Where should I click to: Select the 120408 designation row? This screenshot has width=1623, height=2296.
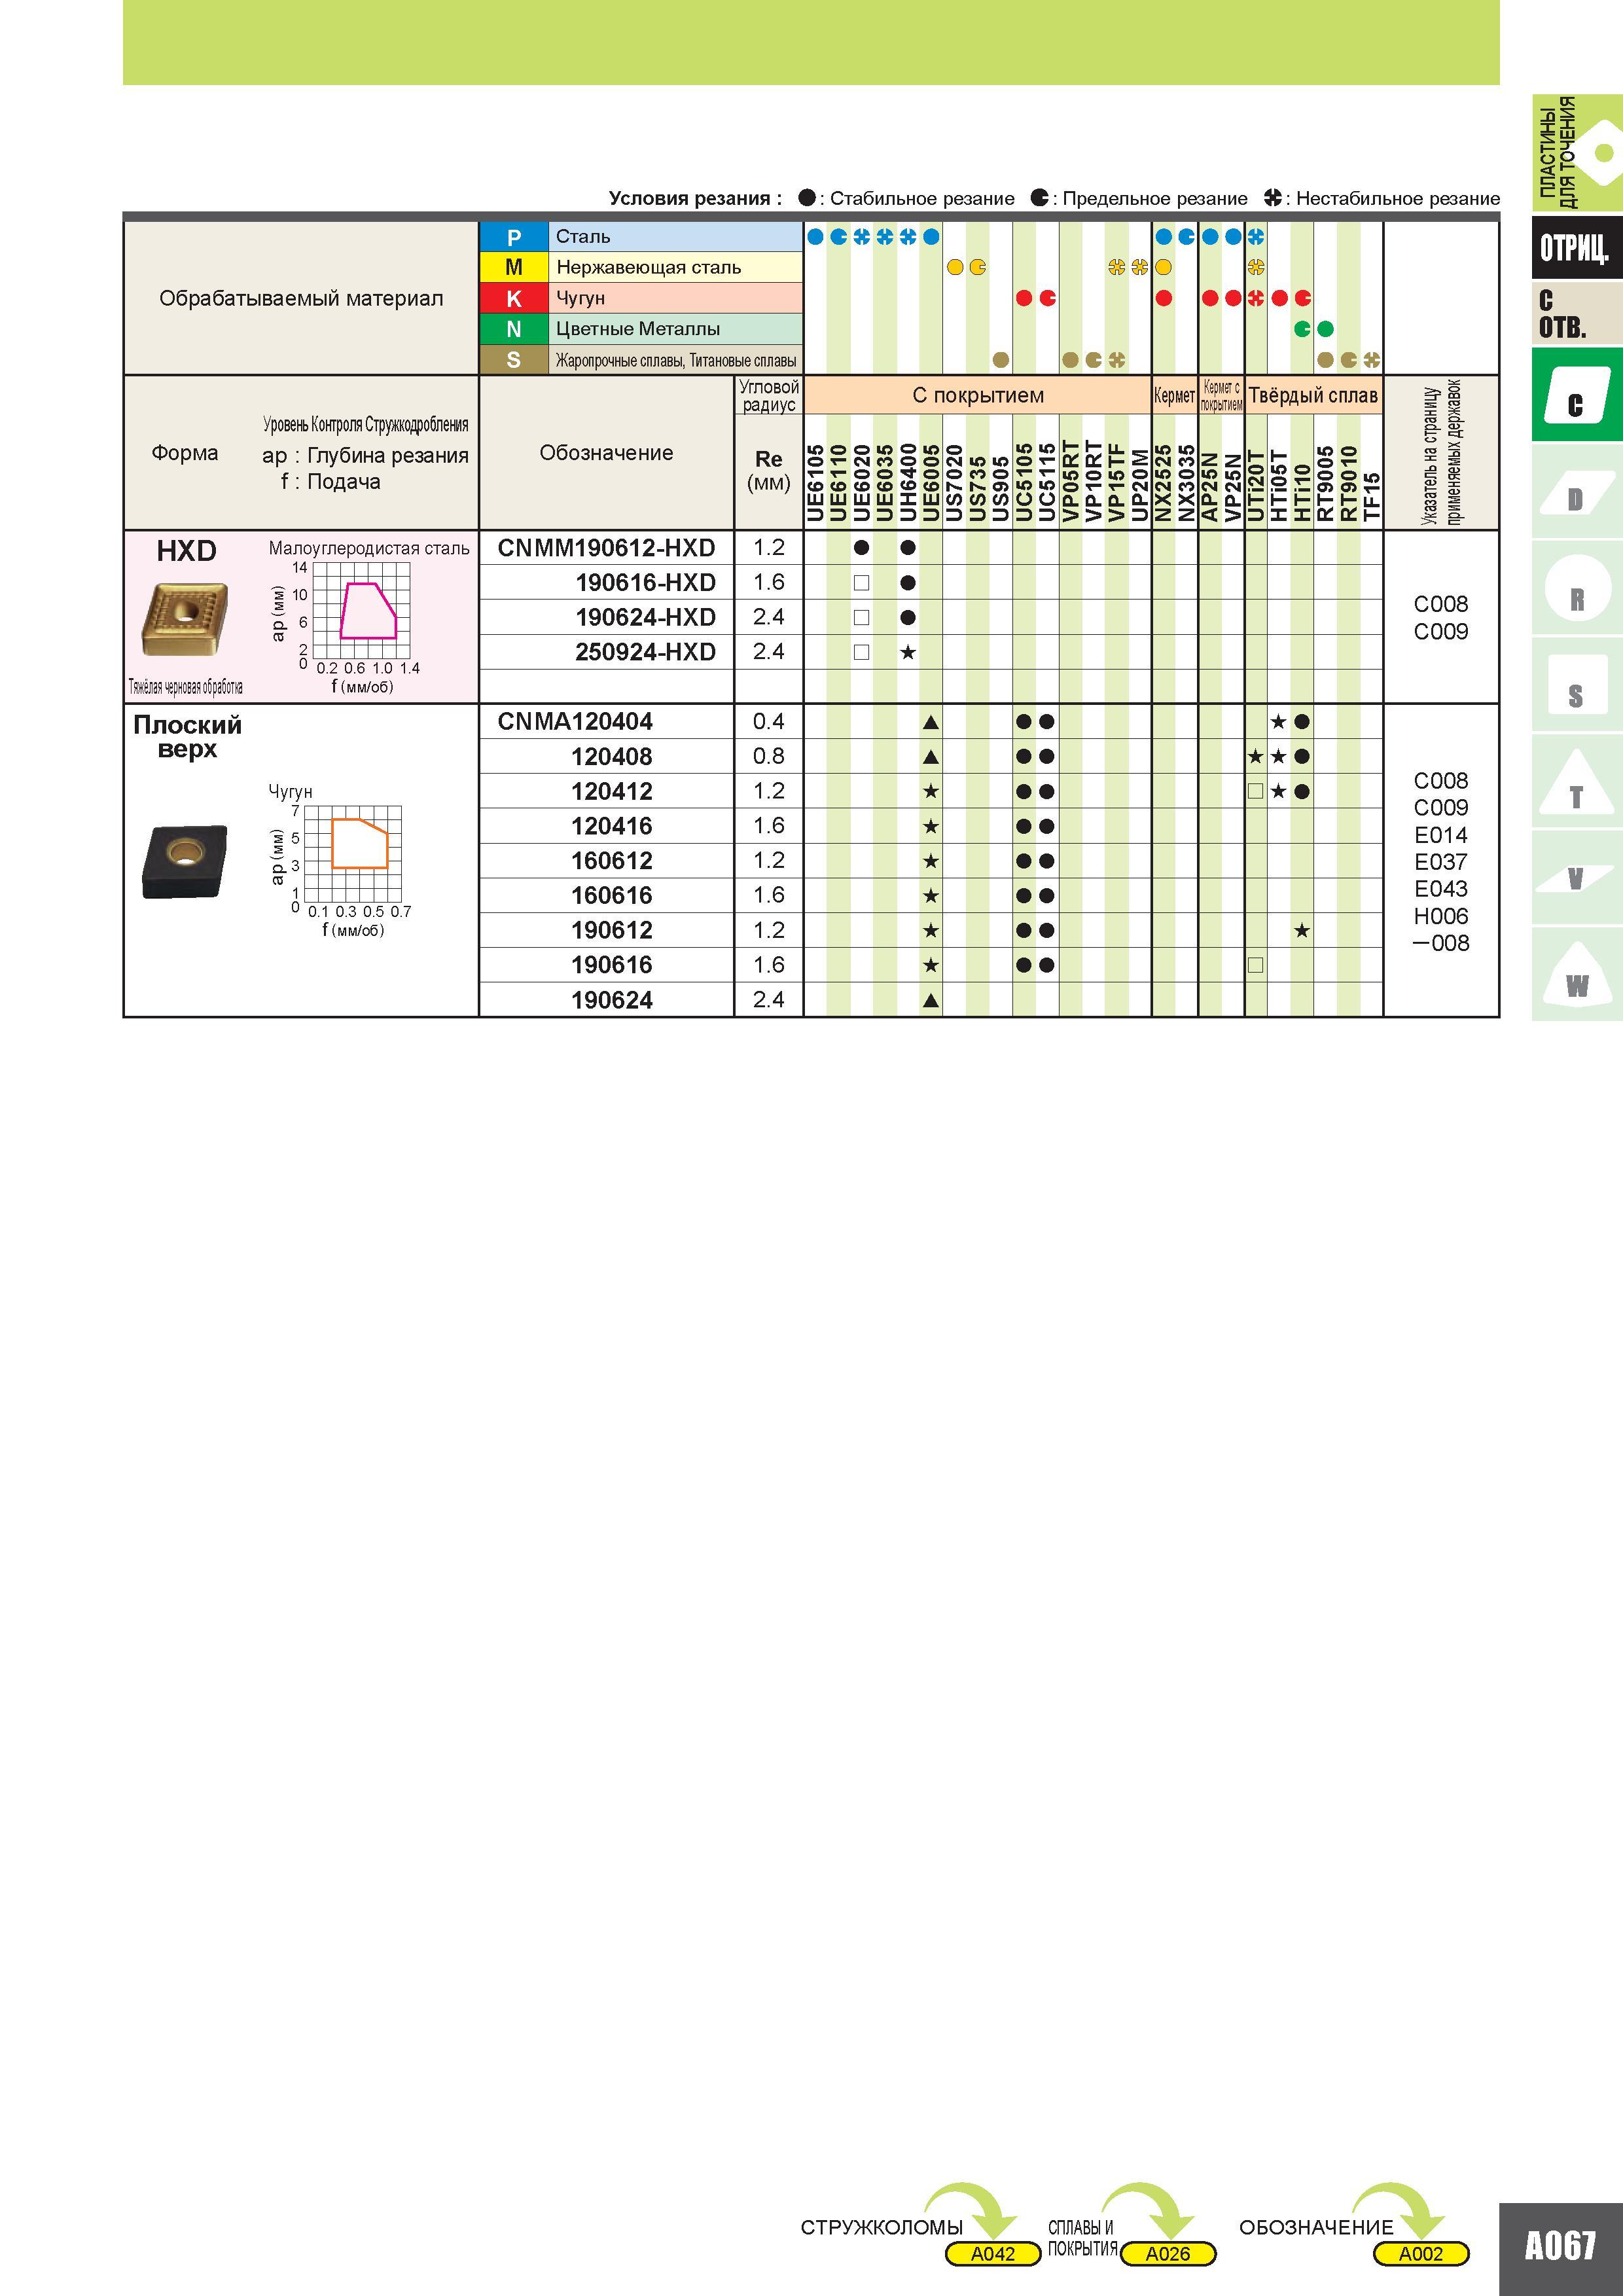(x=611, y=757)
